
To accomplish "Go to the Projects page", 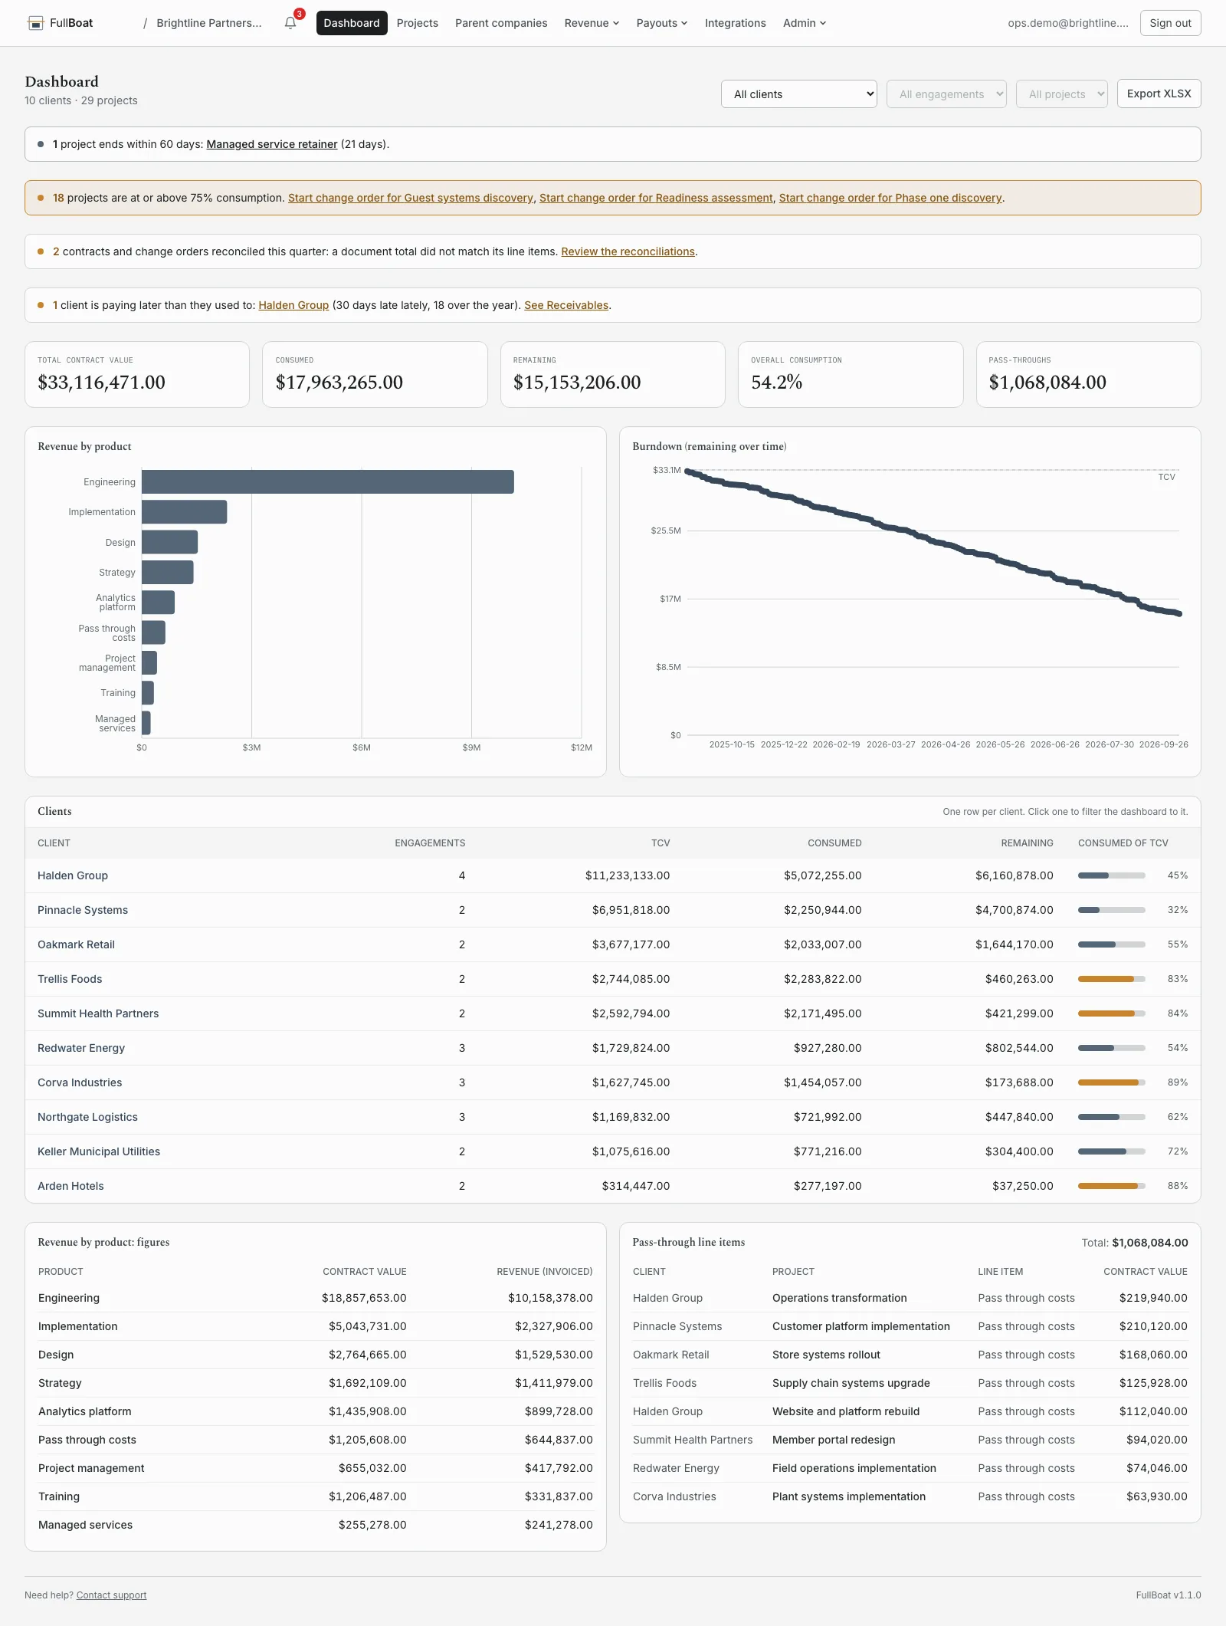I will pos(418,23).
